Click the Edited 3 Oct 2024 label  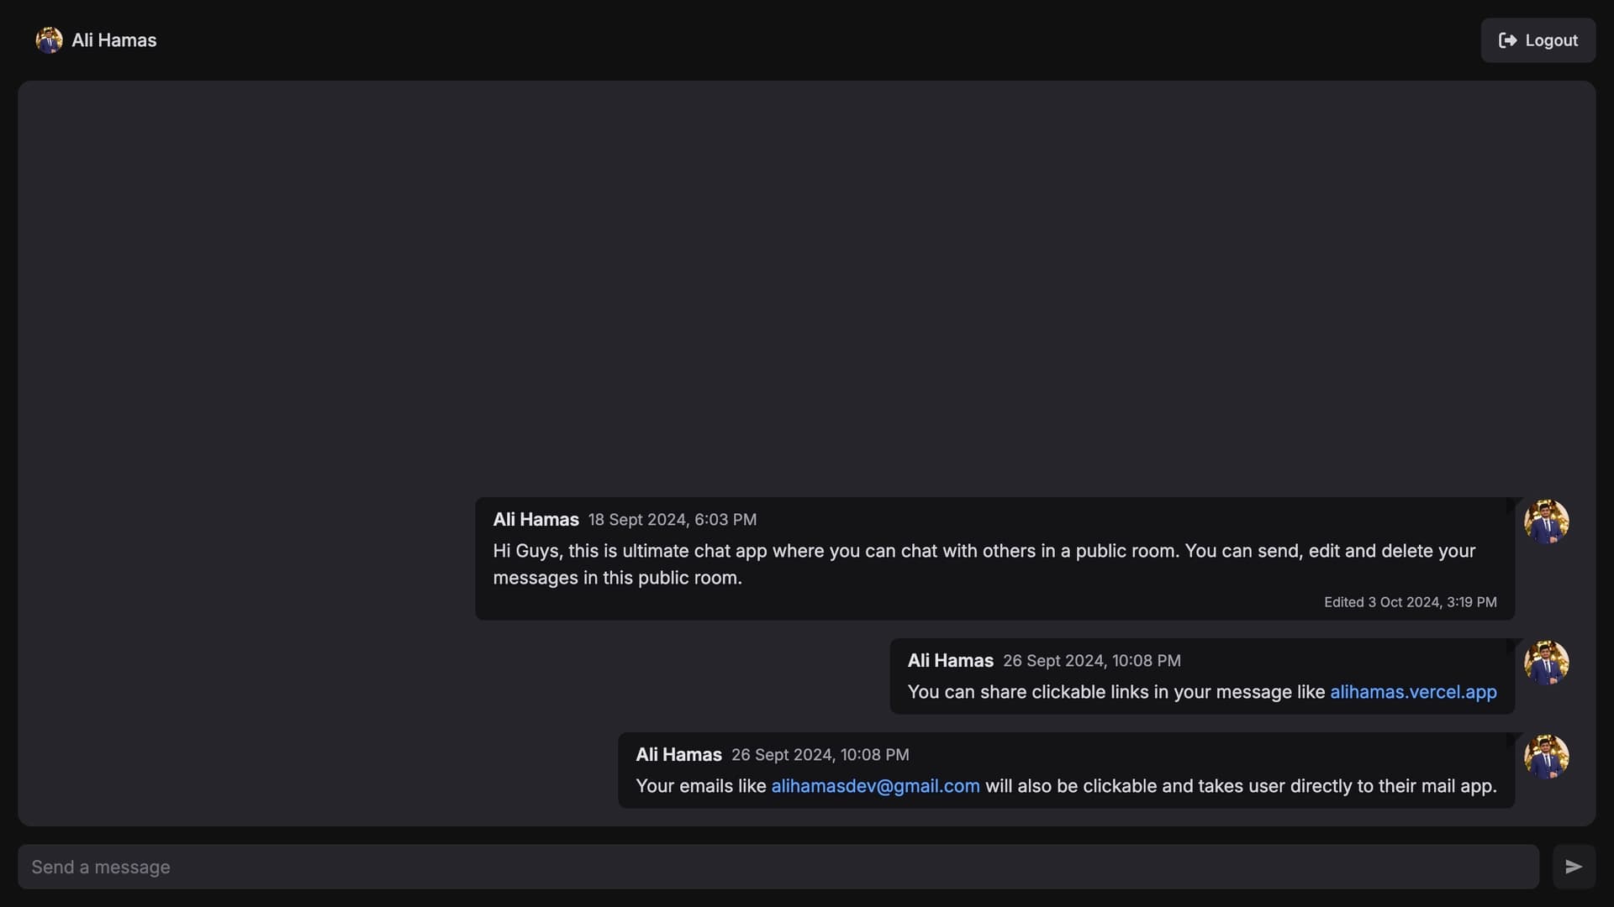point(1411,601)
